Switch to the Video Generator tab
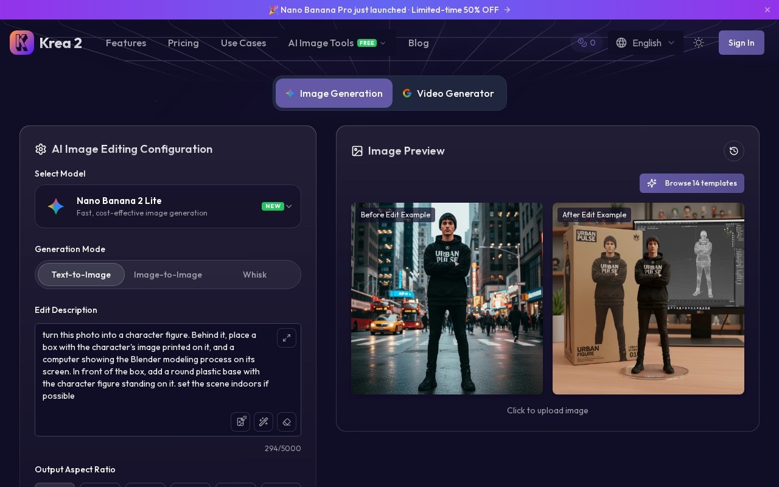779x487 pixels. [448, 93]
